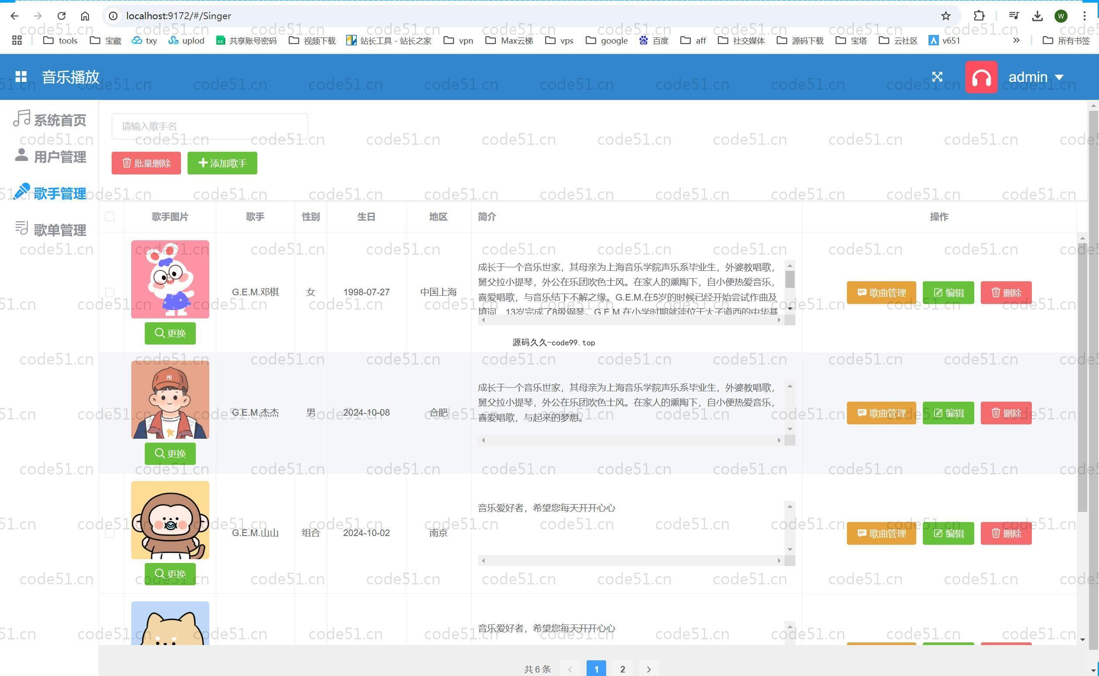The width and height of the screenshot is (1099, 676).
Task: Open browser profile avatar W
Action: 1061,16
